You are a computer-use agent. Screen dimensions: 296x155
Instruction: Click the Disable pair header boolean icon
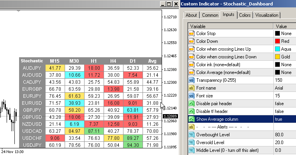pos(191,104)
